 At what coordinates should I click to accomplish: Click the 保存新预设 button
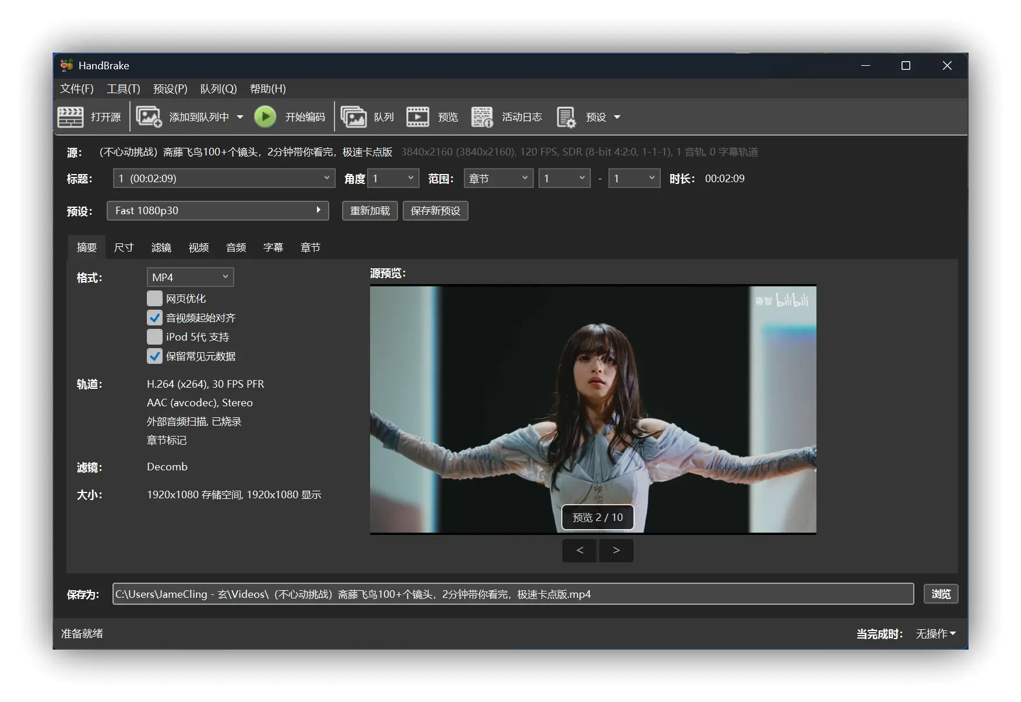click(435, 211)
